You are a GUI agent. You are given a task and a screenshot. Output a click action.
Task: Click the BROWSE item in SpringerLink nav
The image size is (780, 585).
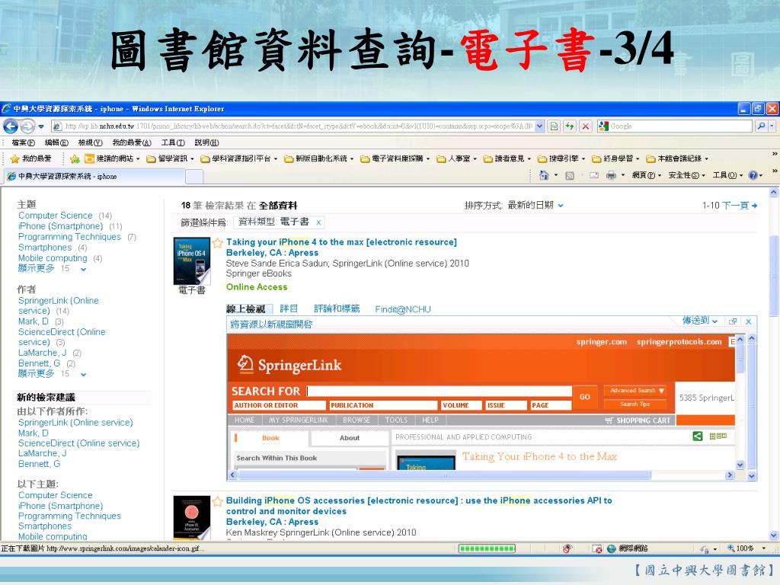(x=356, y=420)
